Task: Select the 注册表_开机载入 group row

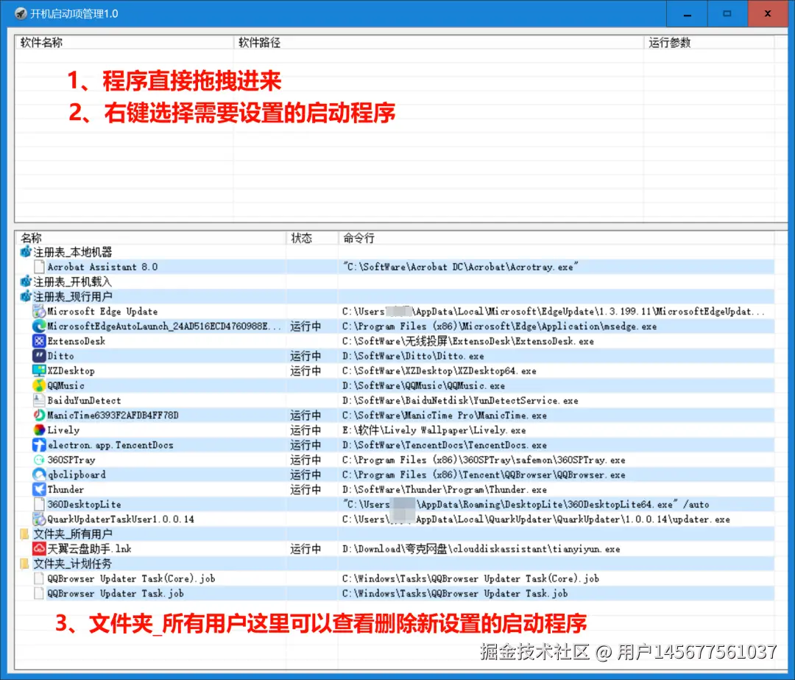Action: coord(396,281)
